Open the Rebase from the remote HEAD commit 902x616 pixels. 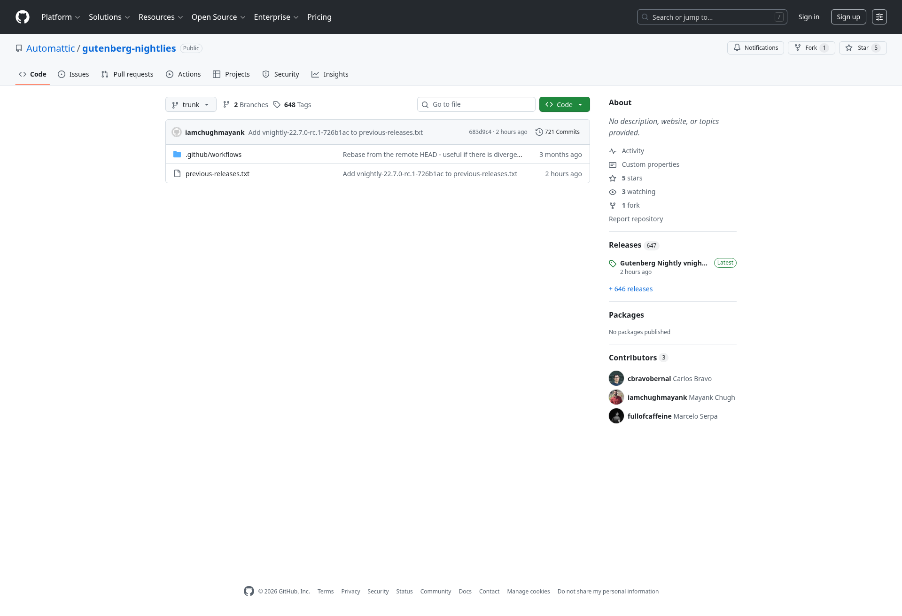pos(432,155)
